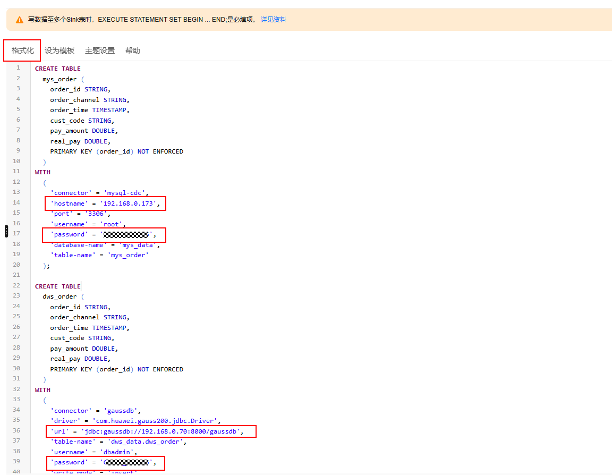Click the 'mysql-cdc' connector value

(125, 193)
